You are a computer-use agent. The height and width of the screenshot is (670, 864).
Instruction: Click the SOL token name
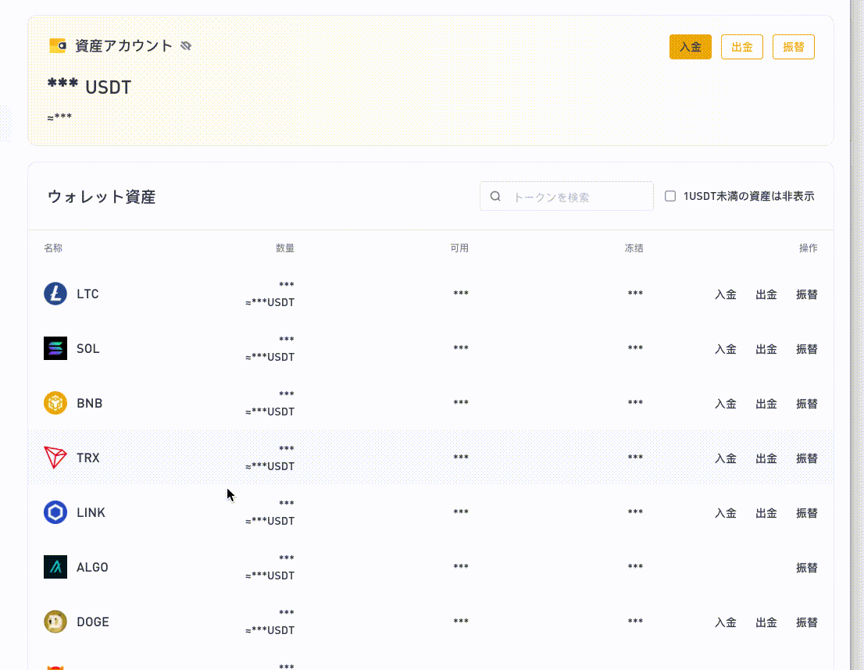(88, 348)
